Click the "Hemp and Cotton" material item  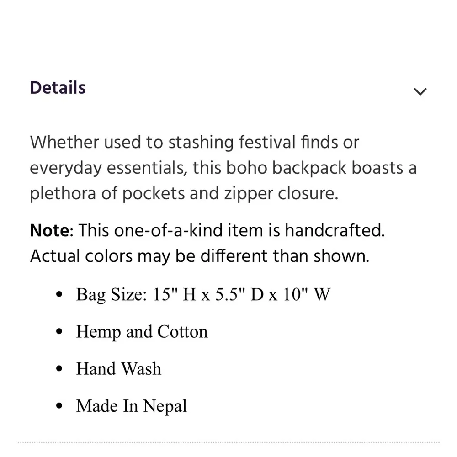click(142, 332)
